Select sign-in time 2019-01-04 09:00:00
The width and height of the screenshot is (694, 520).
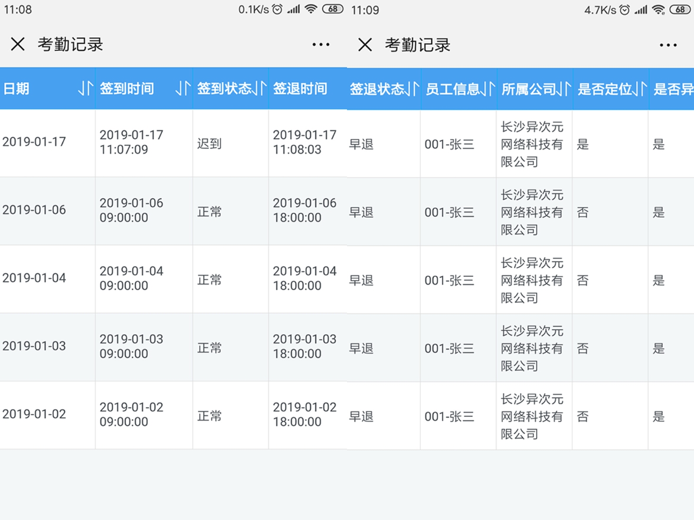click(x=131, y=278)
